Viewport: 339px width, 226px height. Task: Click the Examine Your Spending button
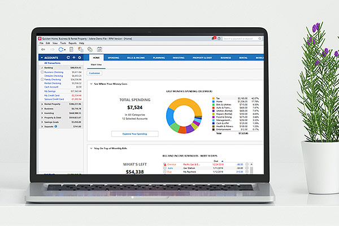pos(134,134)
